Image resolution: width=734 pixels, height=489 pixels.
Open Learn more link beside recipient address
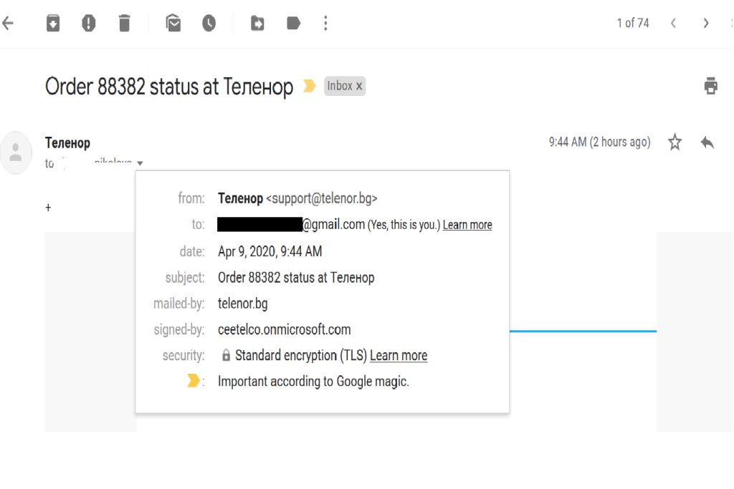tap(467, 225)
